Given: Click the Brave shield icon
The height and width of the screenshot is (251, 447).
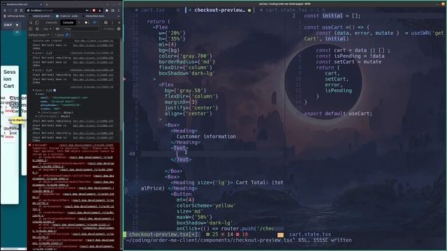Looking at the screenshot, I should click(x=94, y=10).
